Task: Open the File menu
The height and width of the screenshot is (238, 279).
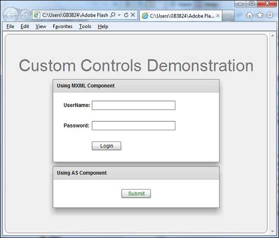Action: click(11, 26)
